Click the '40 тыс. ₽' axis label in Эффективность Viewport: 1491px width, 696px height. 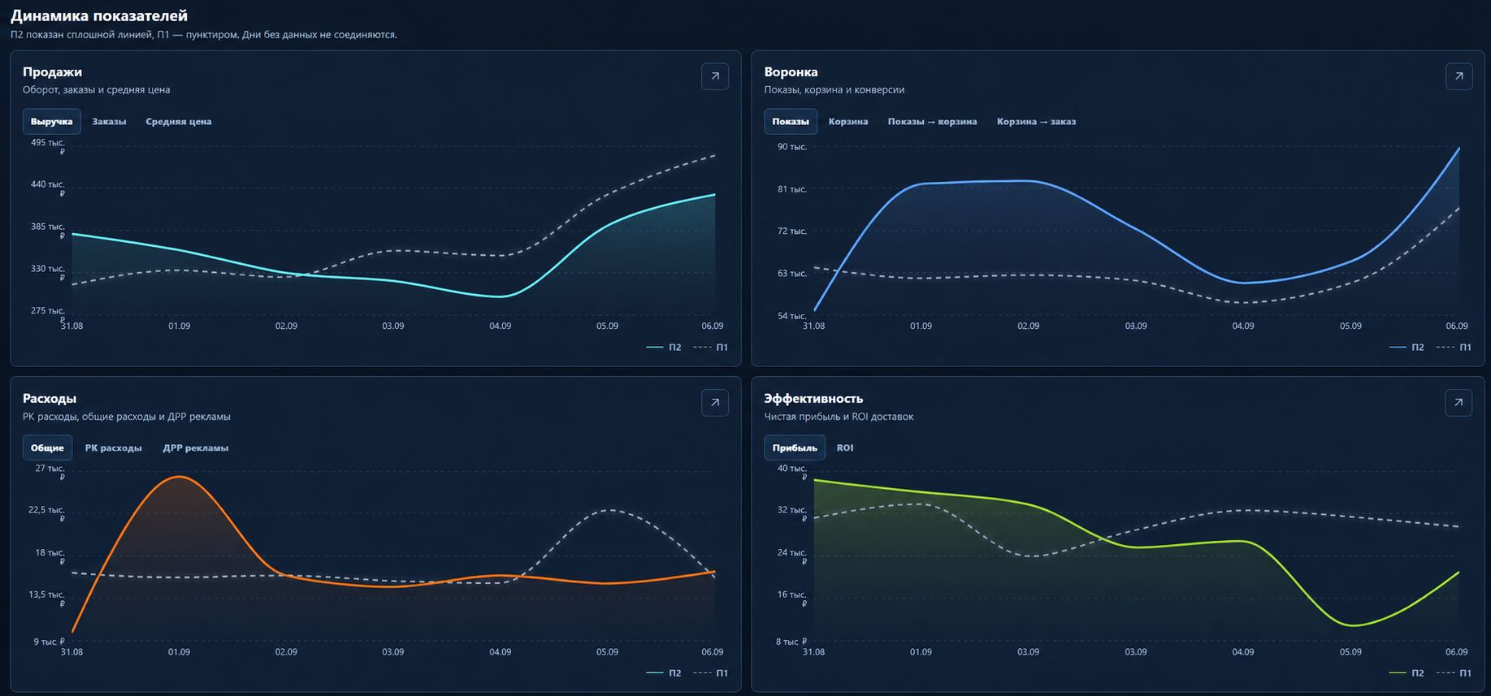click(x=792, y=473)
